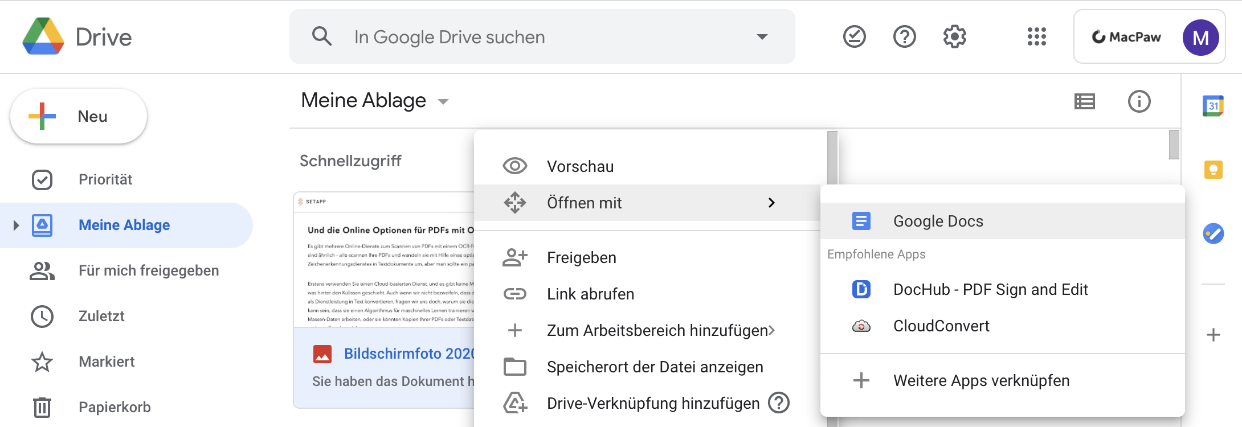
Task: Select Vorschau from context menu
Action: point(650,166)
